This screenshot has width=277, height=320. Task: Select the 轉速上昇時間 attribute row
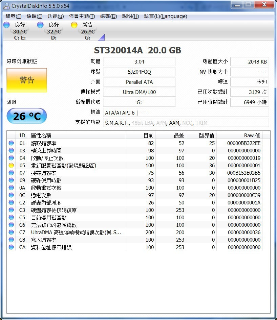pyautogui.click(x=135, y=150)
